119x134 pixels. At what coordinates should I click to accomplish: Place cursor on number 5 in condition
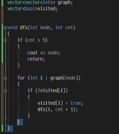point(44,40)
